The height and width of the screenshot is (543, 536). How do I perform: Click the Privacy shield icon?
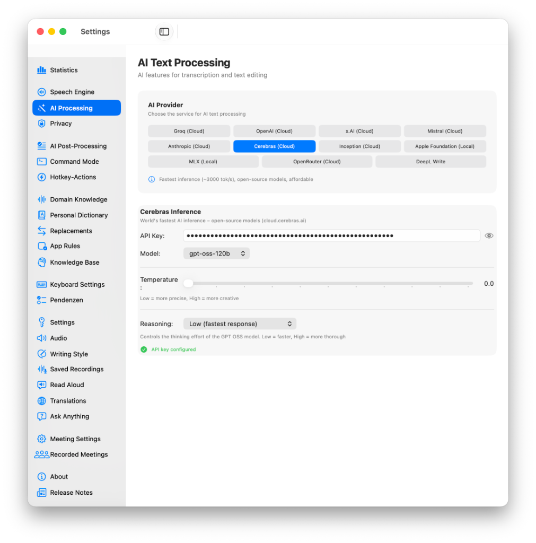click(x=41, y=124)
